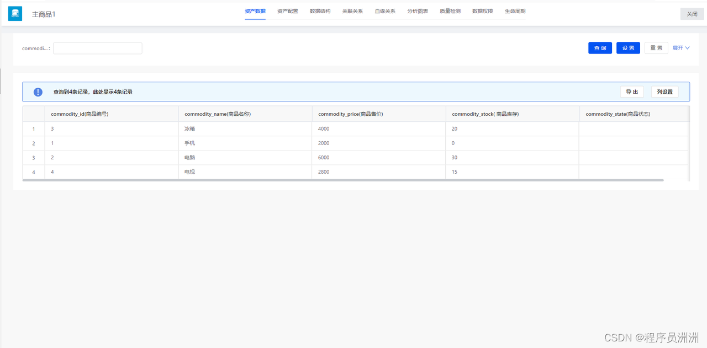
Task: Click the blue app logo icon
Action: pos(15,14)
